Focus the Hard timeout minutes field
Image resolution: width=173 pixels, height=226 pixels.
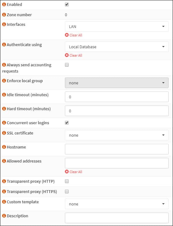click(x=117, y=111)
